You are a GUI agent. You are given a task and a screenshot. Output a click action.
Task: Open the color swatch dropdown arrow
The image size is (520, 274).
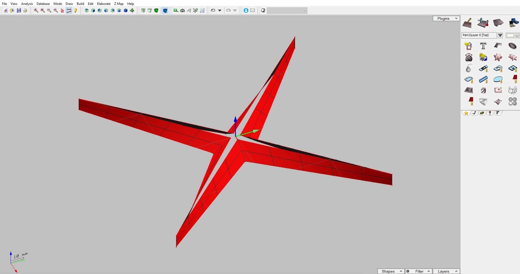[517, 36]
